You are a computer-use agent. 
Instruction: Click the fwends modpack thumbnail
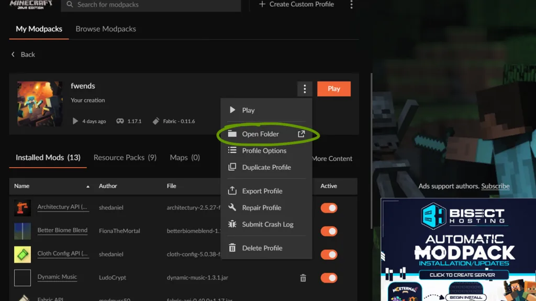[x=40, y=103]
